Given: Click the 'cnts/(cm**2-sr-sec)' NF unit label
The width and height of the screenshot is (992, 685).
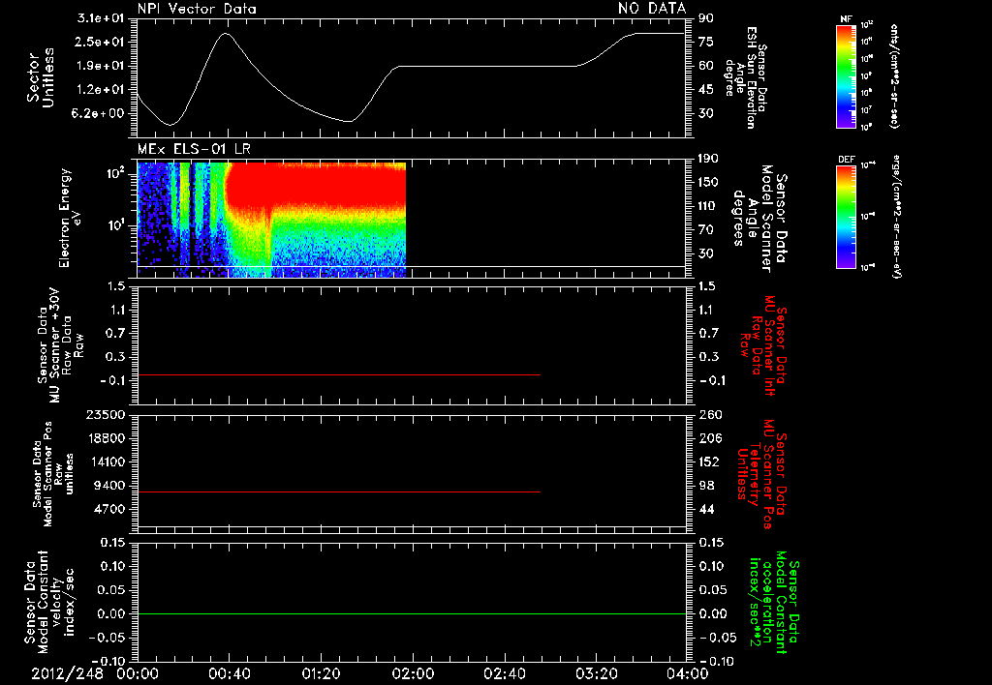Looking at the screenshot, I should tap(894, 76).
